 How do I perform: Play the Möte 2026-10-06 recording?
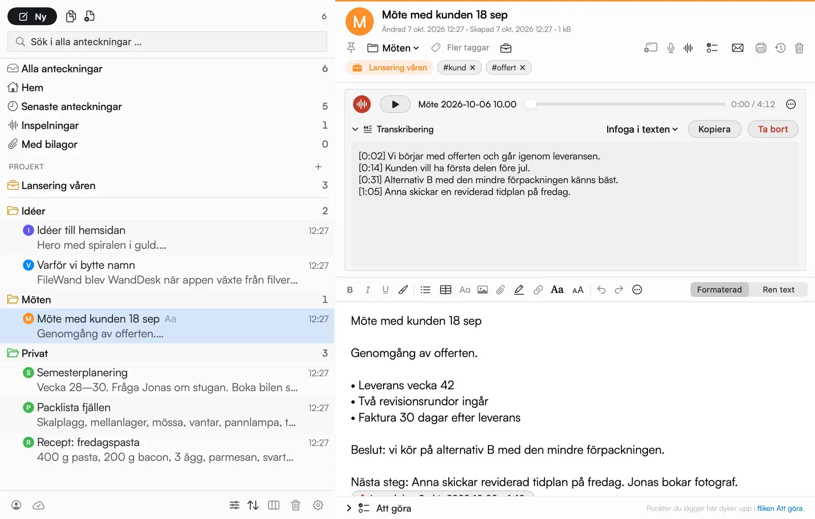click(395, 104)
